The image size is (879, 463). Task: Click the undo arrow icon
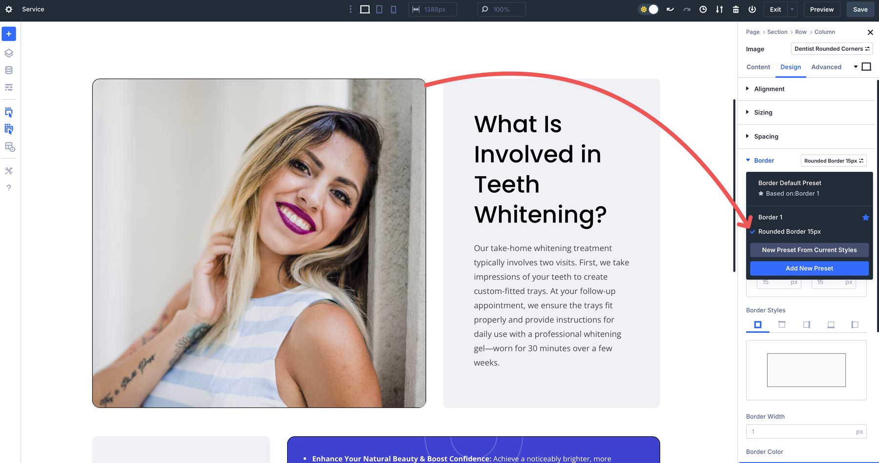[670, 9]
